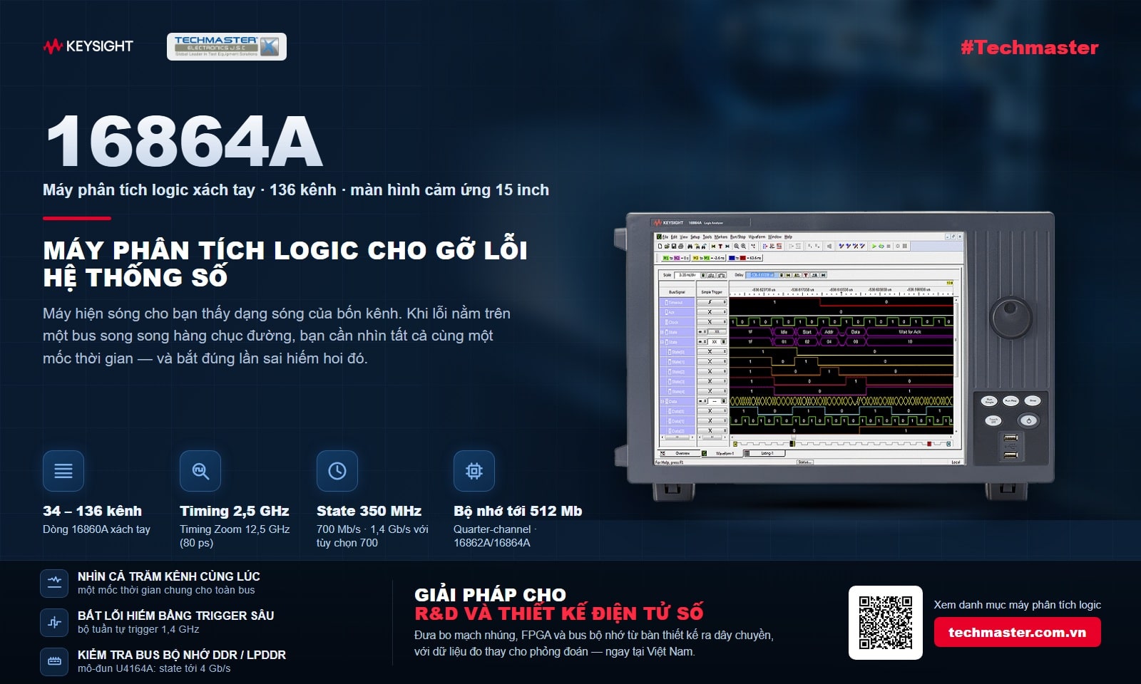Click the text Quarter-channel · 16862A/16864A
Viewport: 1141px width, 684px height.
point(495,536)
